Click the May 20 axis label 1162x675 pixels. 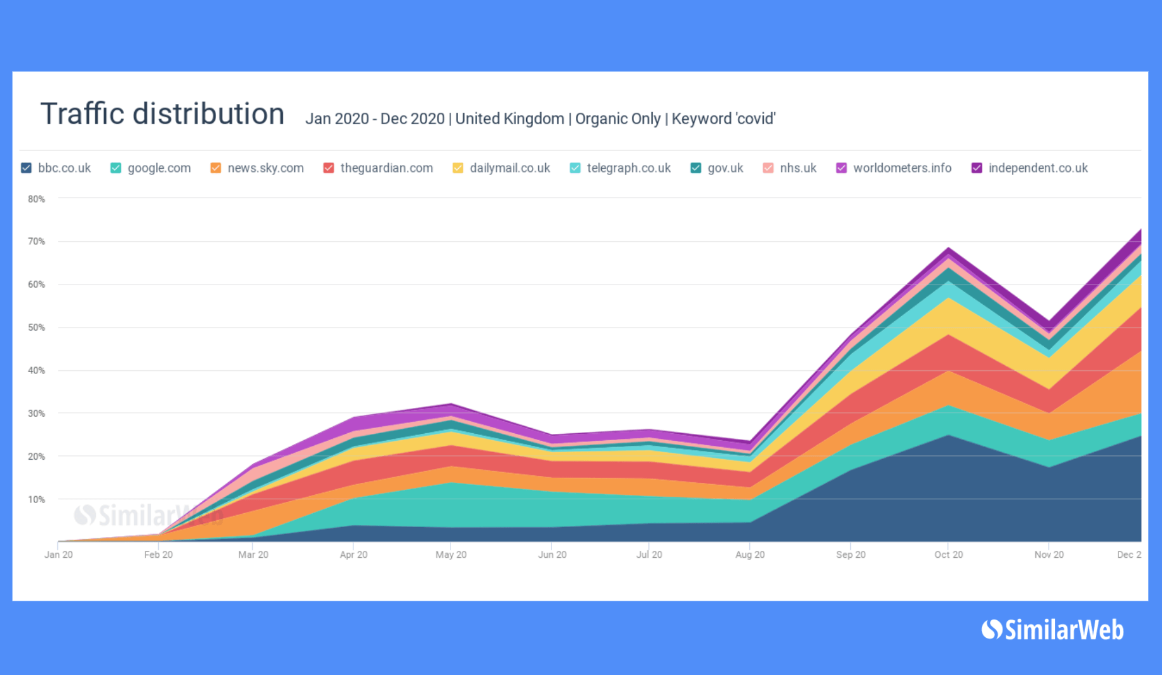[451, 555]
